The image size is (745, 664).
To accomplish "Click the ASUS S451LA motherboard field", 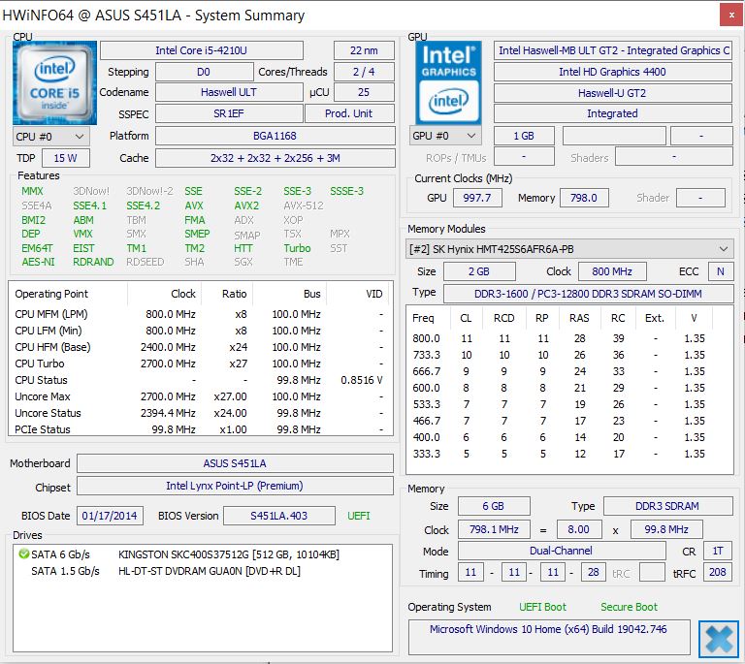I will click(x=235, y=463).
